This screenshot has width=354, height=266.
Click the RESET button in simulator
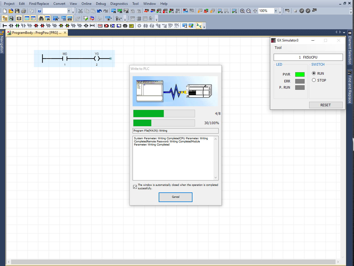(325, 105)
